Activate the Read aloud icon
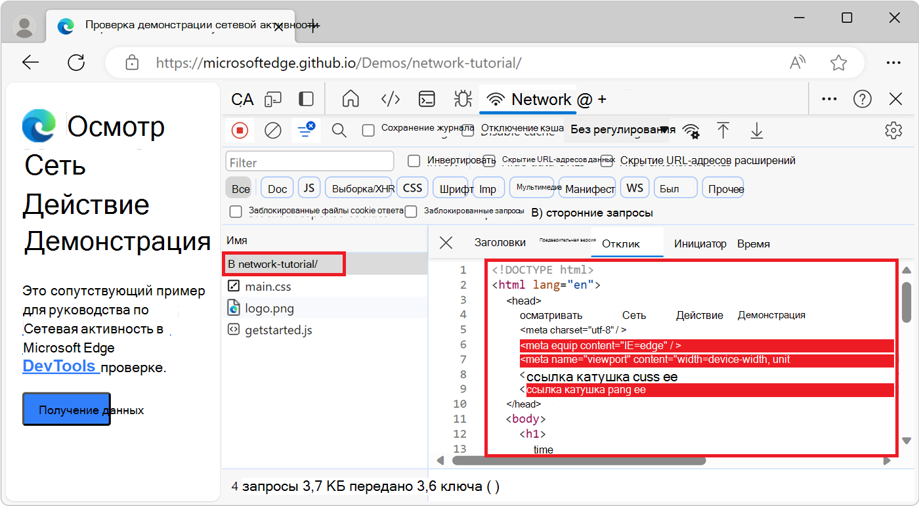The width and height of the screenshot is (919, 506). (x=798, y=63)
